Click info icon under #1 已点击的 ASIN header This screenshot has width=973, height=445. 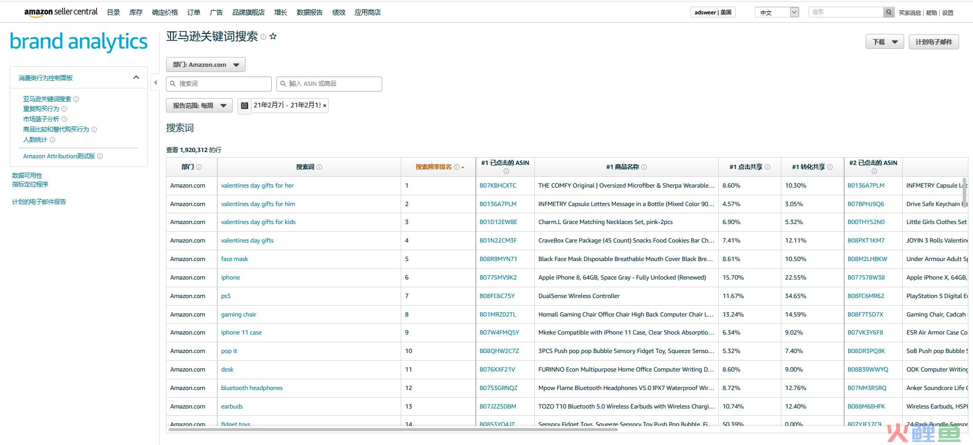506,171
